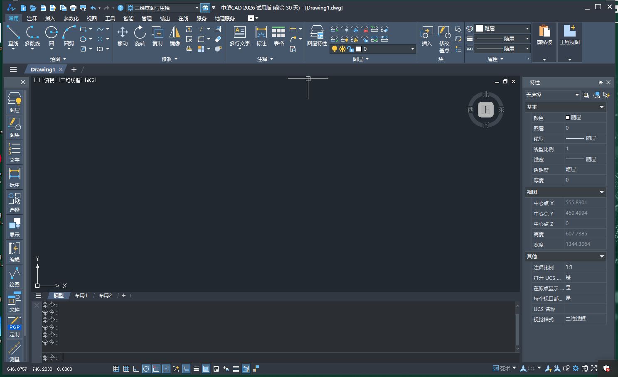Image resolution: width=618 pixels, height=377 pixels.
Task: Select the 直线 (Line) tool
Action: pos(13,36)
